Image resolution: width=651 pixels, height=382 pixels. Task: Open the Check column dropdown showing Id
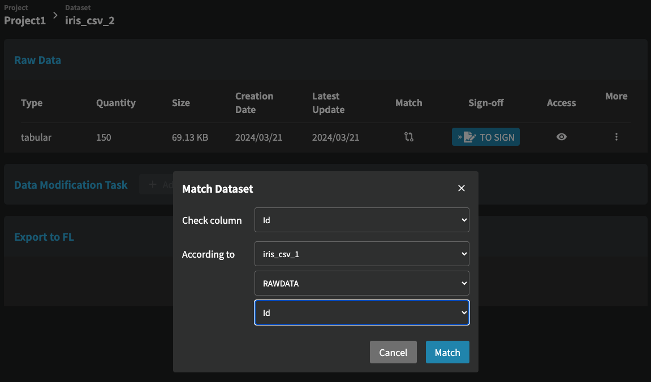pyautogui.click(x=361, y=220)
